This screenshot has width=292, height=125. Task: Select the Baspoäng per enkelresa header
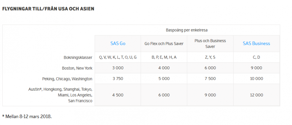(187, 30)
